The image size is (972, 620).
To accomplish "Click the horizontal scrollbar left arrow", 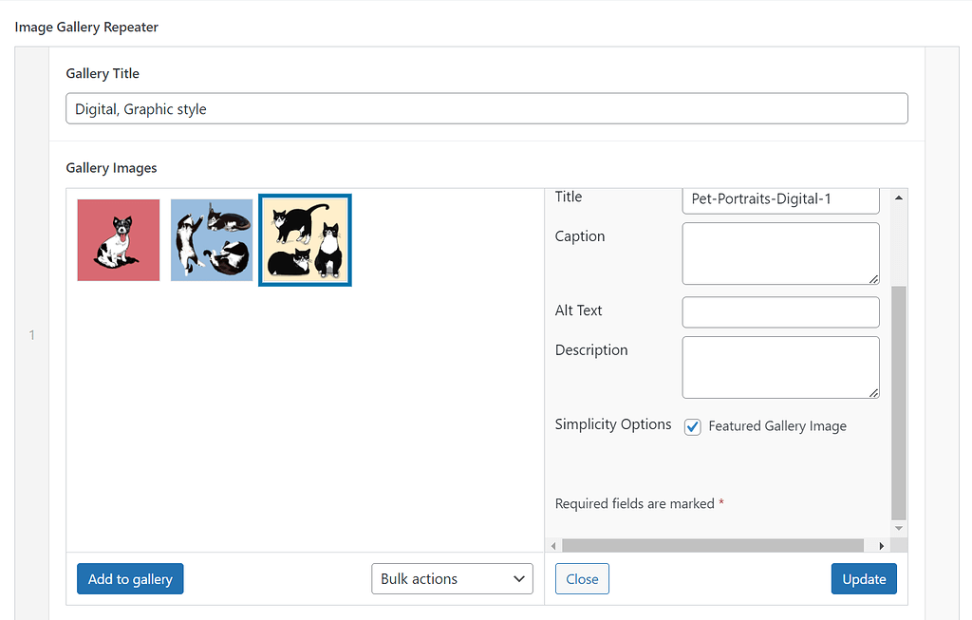I will tap(553, 546).
